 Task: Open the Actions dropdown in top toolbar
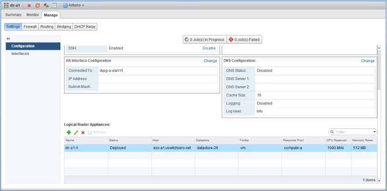click(73, 6)
